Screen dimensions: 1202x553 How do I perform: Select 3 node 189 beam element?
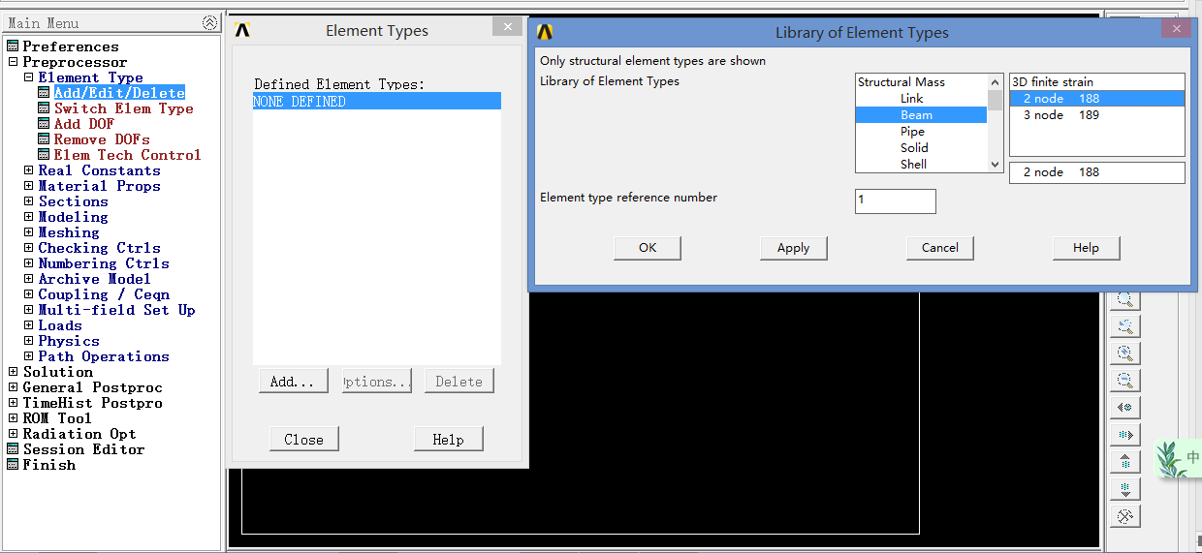point(1097,115)
